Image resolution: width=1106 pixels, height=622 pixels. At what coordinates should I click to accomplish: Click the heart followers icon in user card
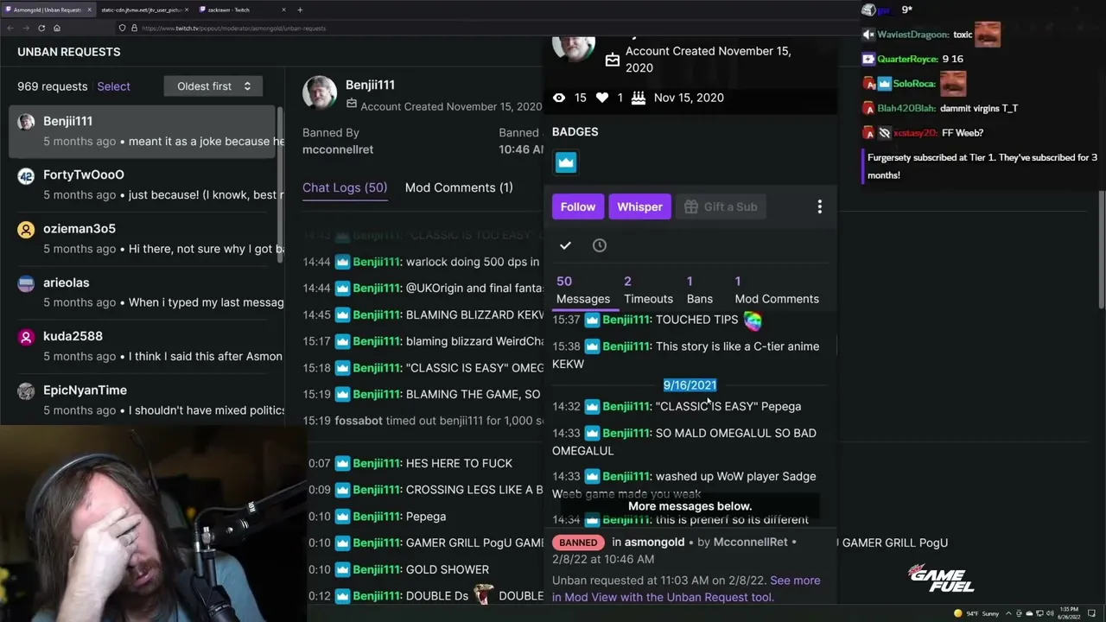(x=602, y=98)
